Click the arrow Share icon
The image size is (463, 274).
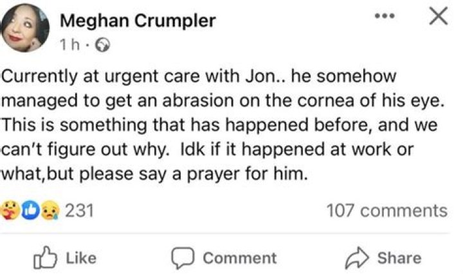(x=358, y=258)
